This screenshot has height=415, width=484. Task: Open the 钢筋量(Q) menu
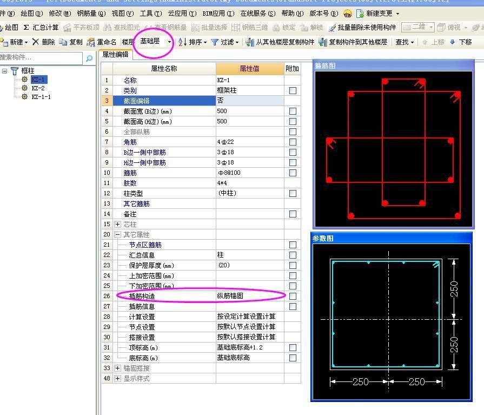point(91,14)
